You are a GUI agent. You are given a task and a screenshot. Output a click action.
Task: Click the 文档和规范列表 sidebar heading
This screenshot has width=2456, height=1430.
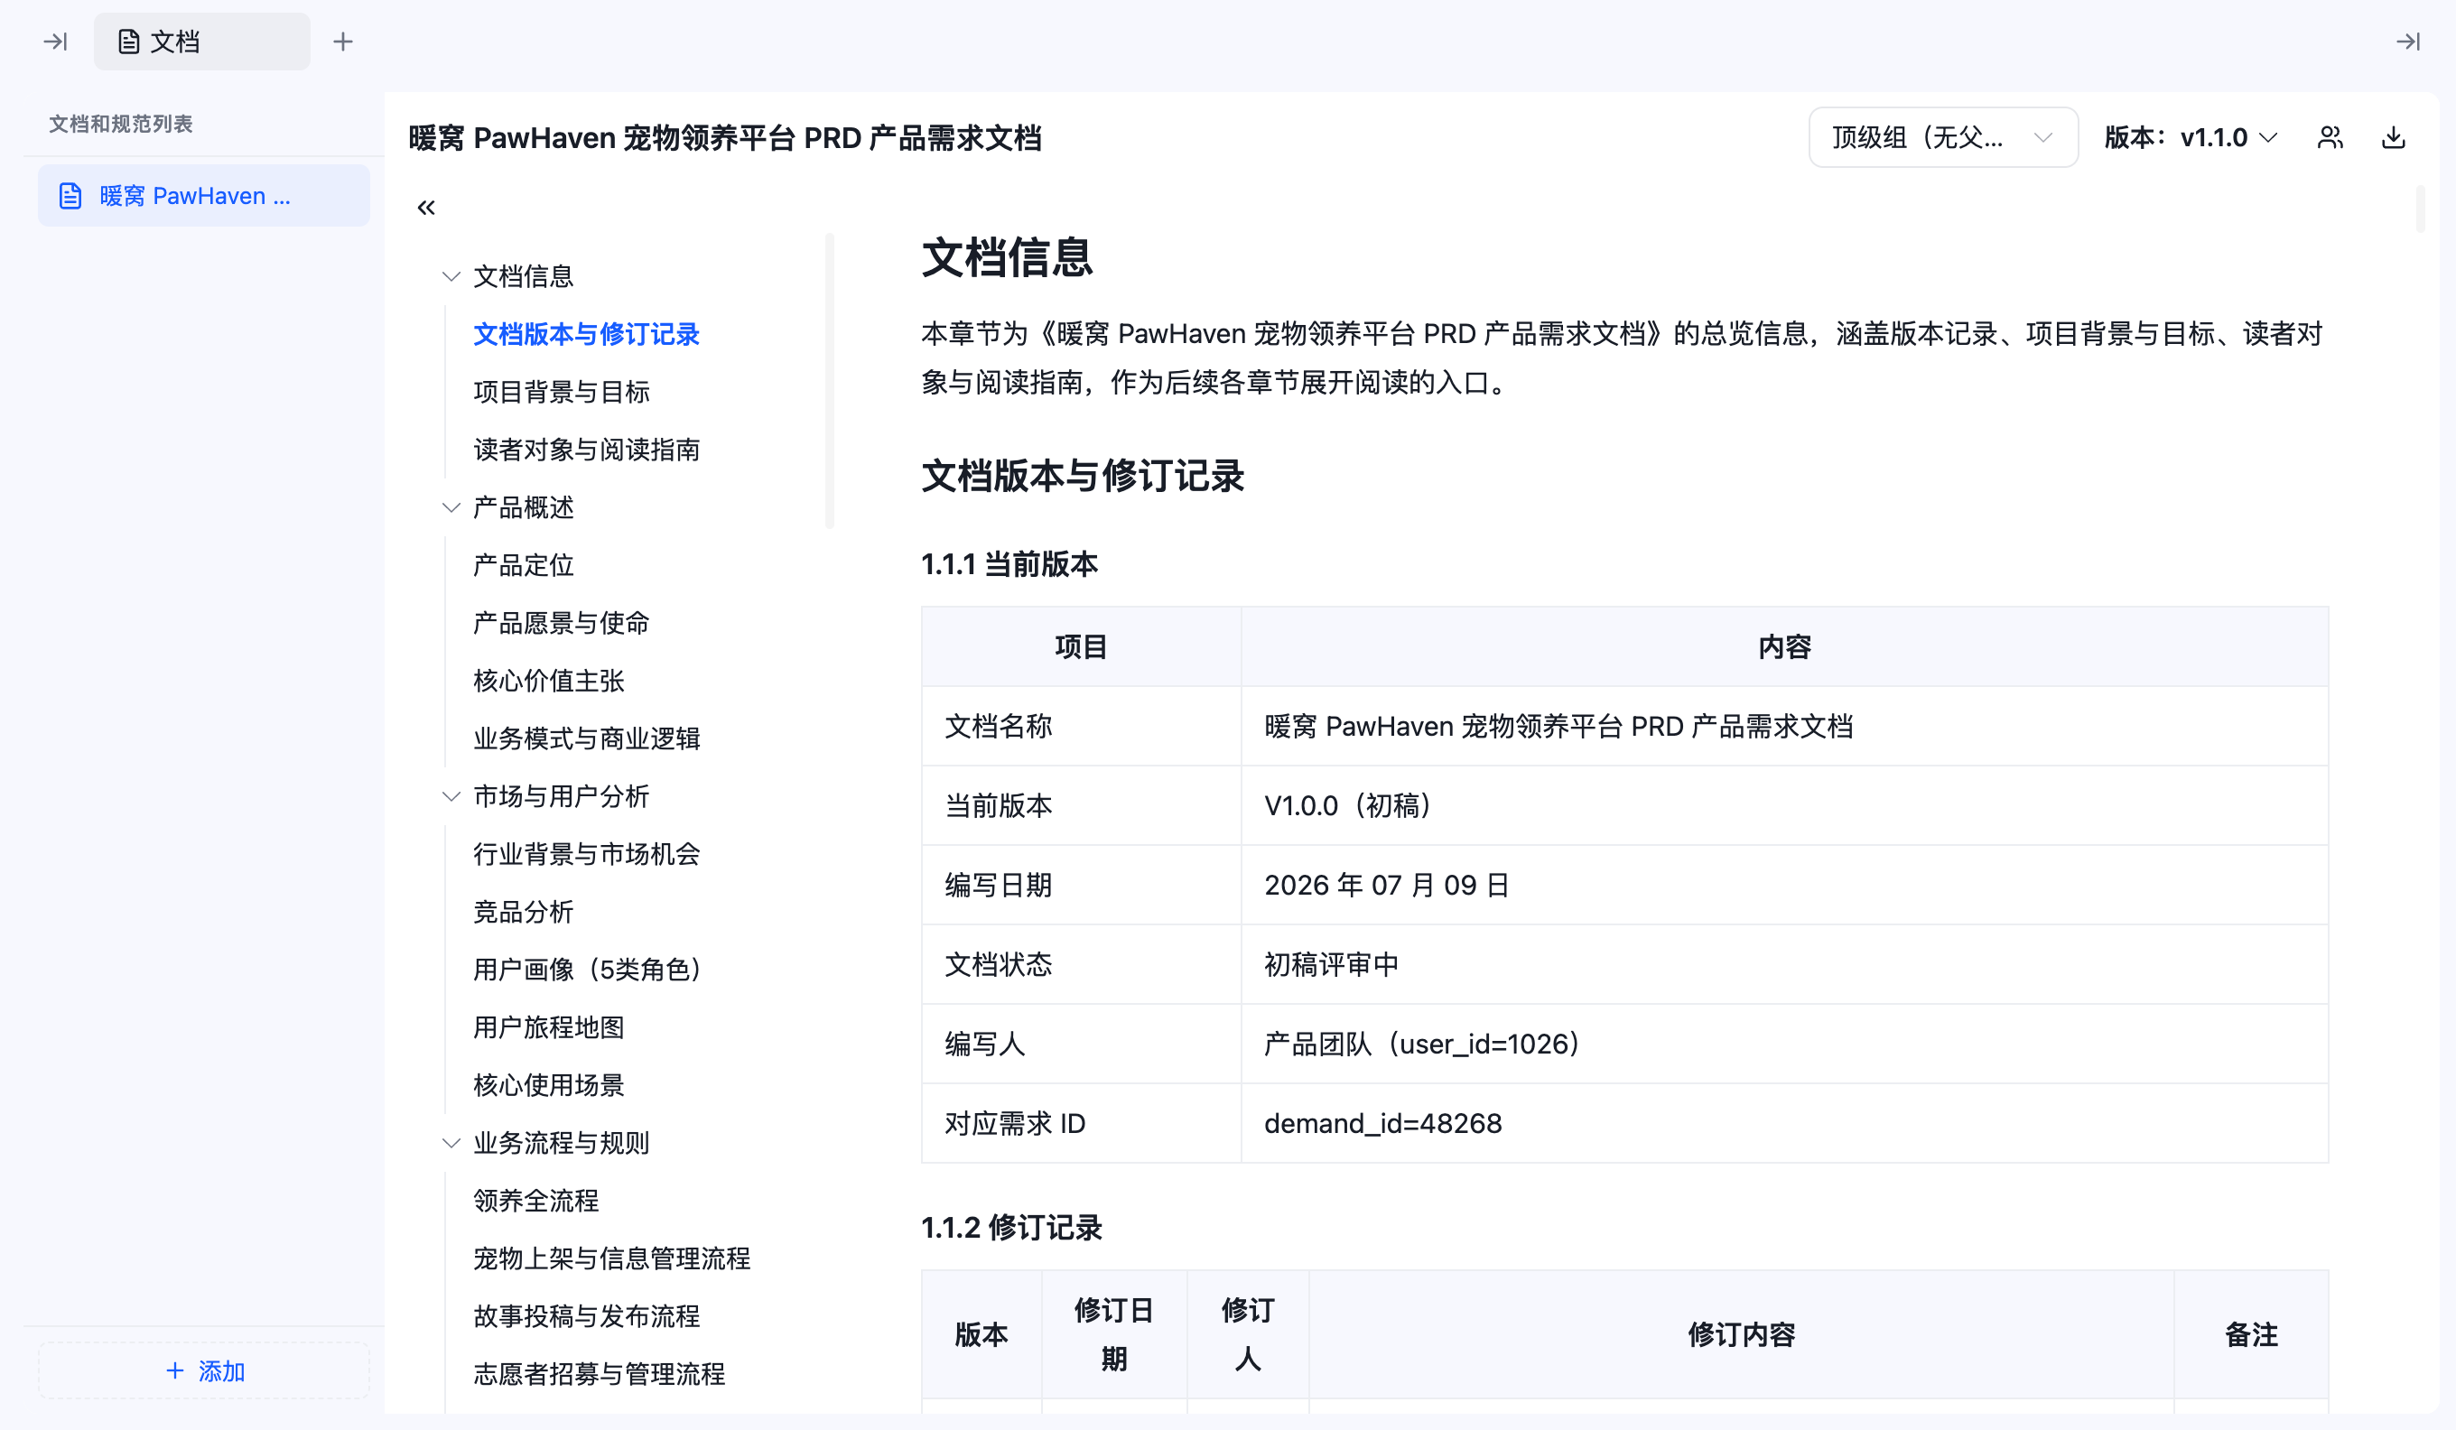(x=121, y=124)
